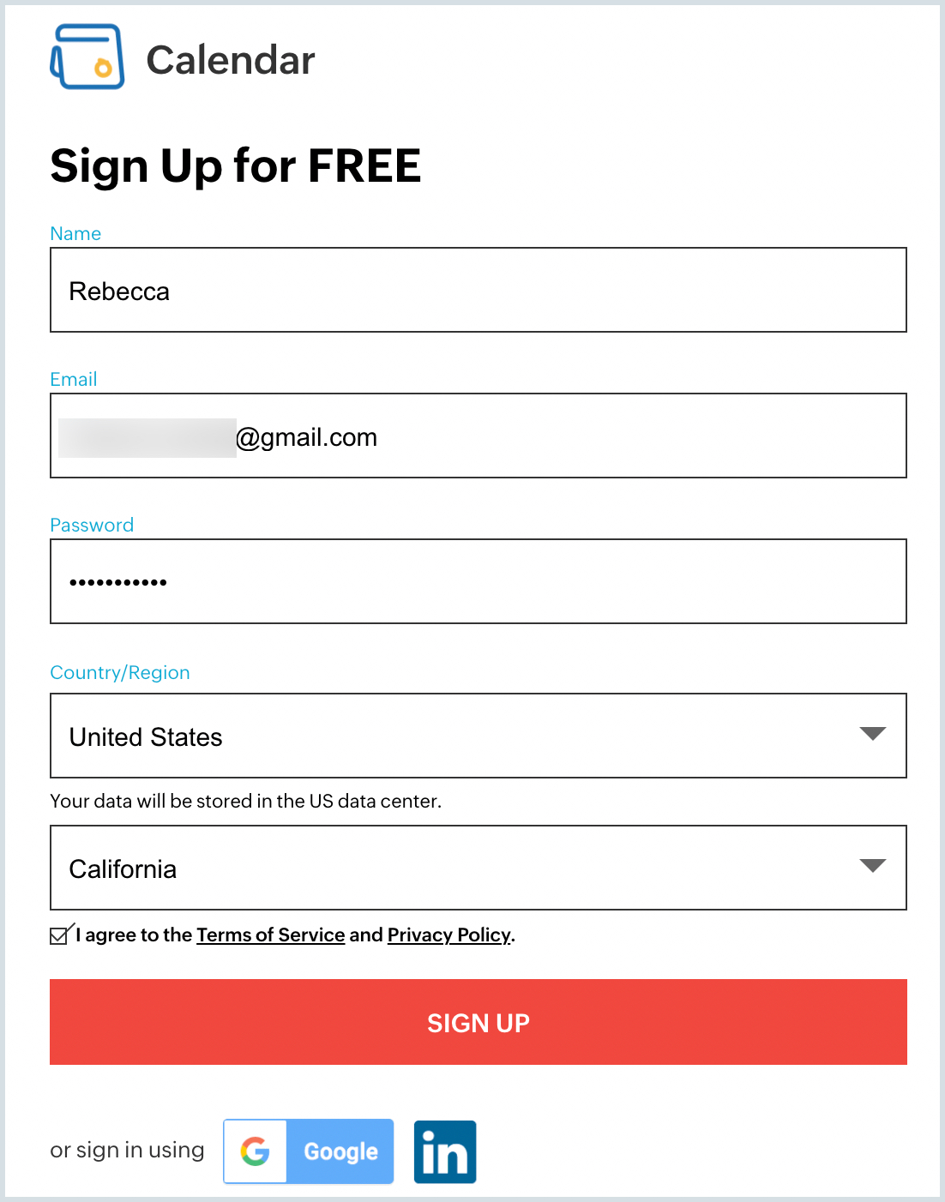
Task: Focus the Name field containing Rebecca
Action: click(479, 290)
